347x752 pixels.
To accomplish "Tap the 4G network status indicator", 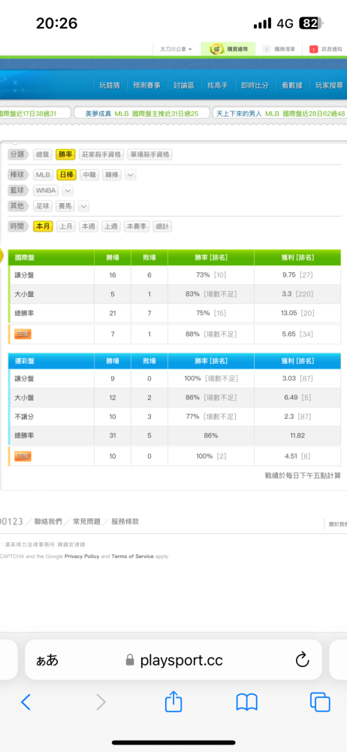I will point(285,23).
